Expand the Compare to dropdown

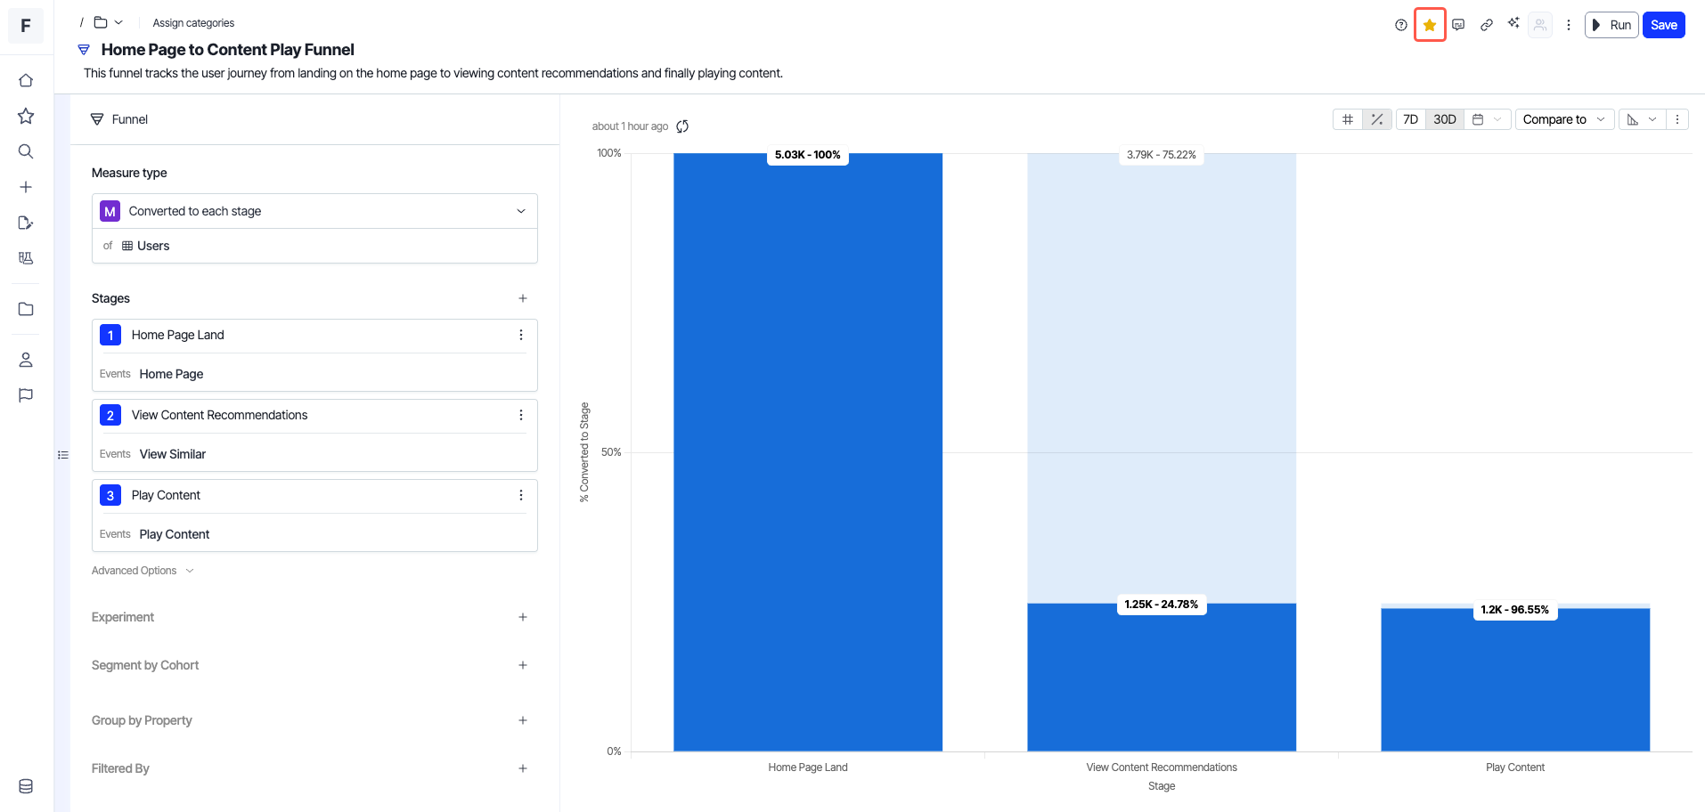[1563, 119]
